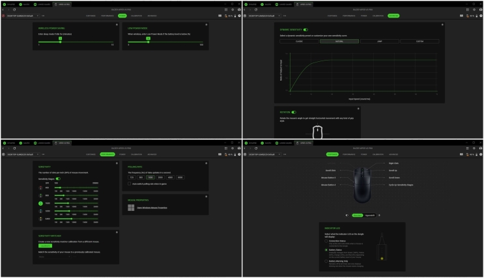Switch to Standard mode

coord(358,215)
